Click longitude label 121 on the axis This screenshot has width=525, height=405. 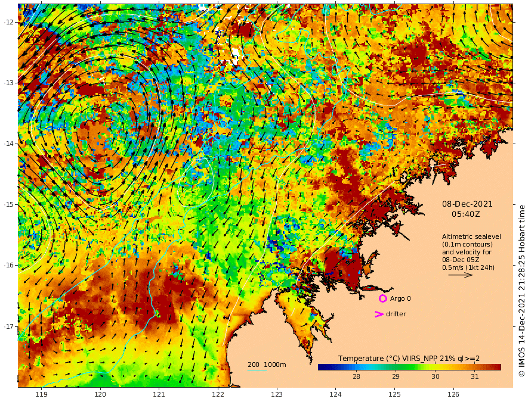pyautogui.click(x=159, y=394)
